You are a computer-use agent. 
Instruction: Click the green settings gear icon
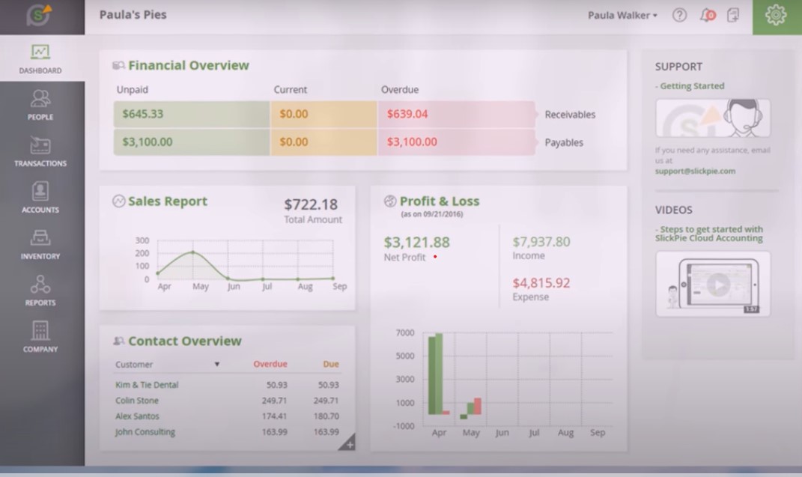(x=777, y=15)
